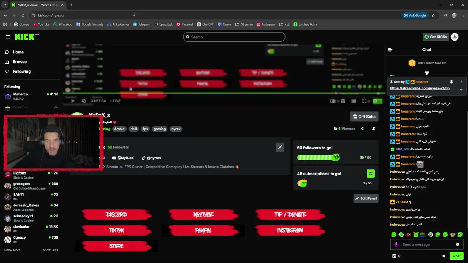The width and height of the screenshot is (468, 263).
Task: Select the Arabic tag
Action: pos(119,129)
